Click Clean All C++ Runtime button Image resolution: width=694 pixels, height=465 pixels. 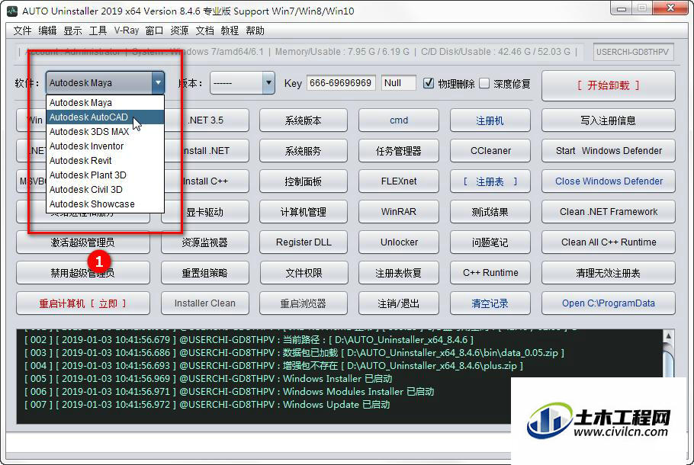pos(608,242)
